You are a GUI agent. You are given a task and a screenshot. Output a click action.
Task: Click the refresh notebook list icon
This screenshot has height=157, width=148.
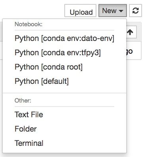[135, 11]
